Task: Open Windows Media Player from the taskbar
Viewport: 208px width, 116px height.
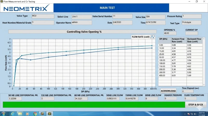Action: click(x=28, y=114)
